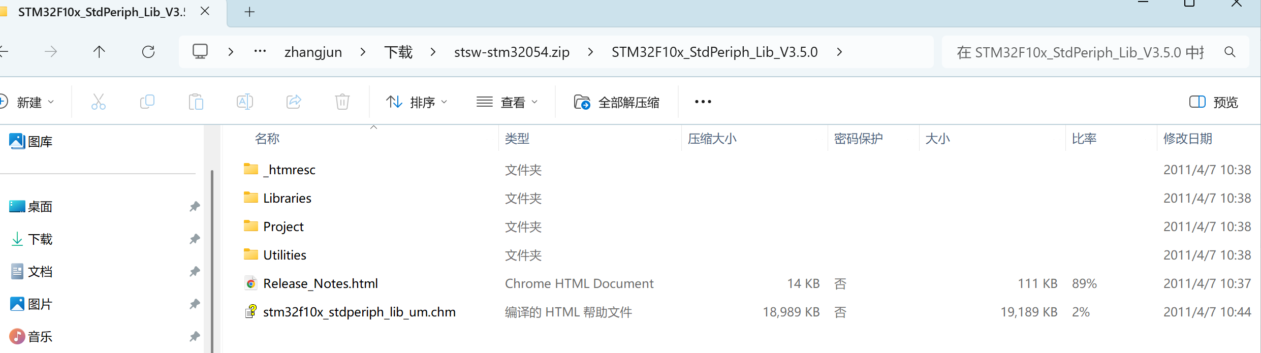
Task: Toggle the Preview pane
Action: pyautogui.click(x=1214, y=102)
